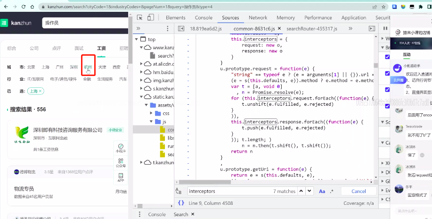Open the searchRouter-455317.js file tab
The height and width of the screenshot is (219, 432).
[x=311, y=29]
